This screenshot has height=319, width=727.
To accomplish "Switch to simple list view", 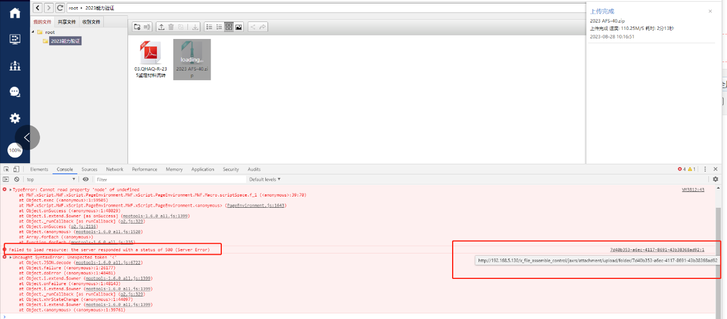I will [x=209, y=27].
